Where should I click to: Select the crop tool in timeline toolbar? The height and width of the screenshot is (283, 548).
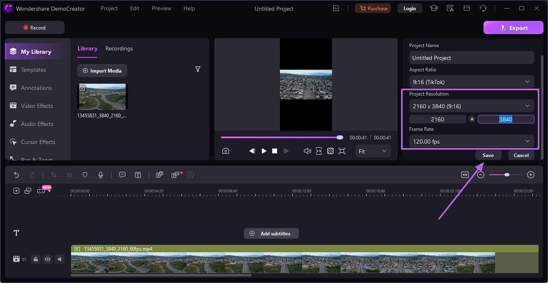click(x=54, y=175)
